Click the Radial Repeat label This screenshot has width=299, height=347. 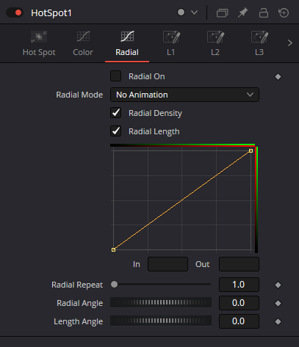77,285
